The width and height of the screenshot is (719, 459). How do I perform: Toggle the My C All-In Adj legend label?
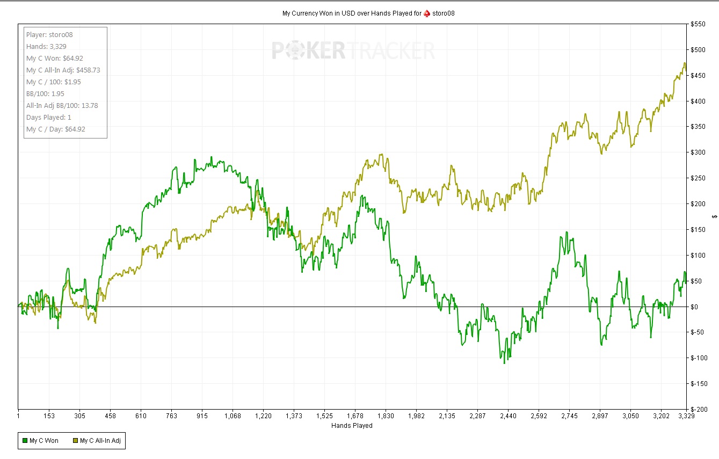pos(100,441)
